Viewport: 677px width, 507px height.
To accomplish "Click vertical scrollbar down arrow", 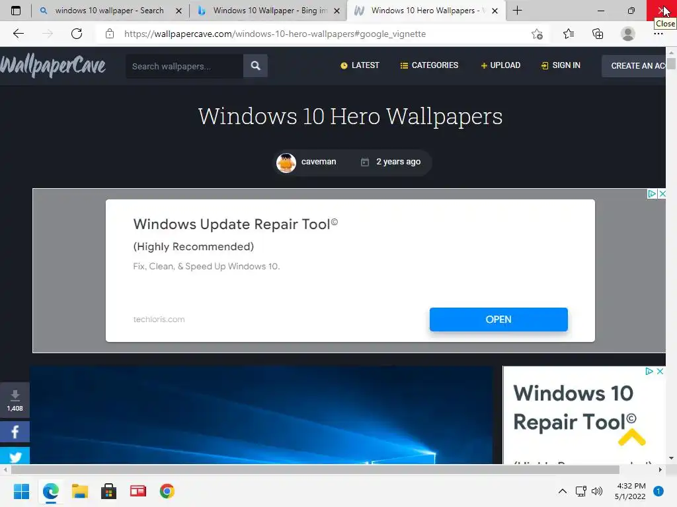I will pos(671,458).
